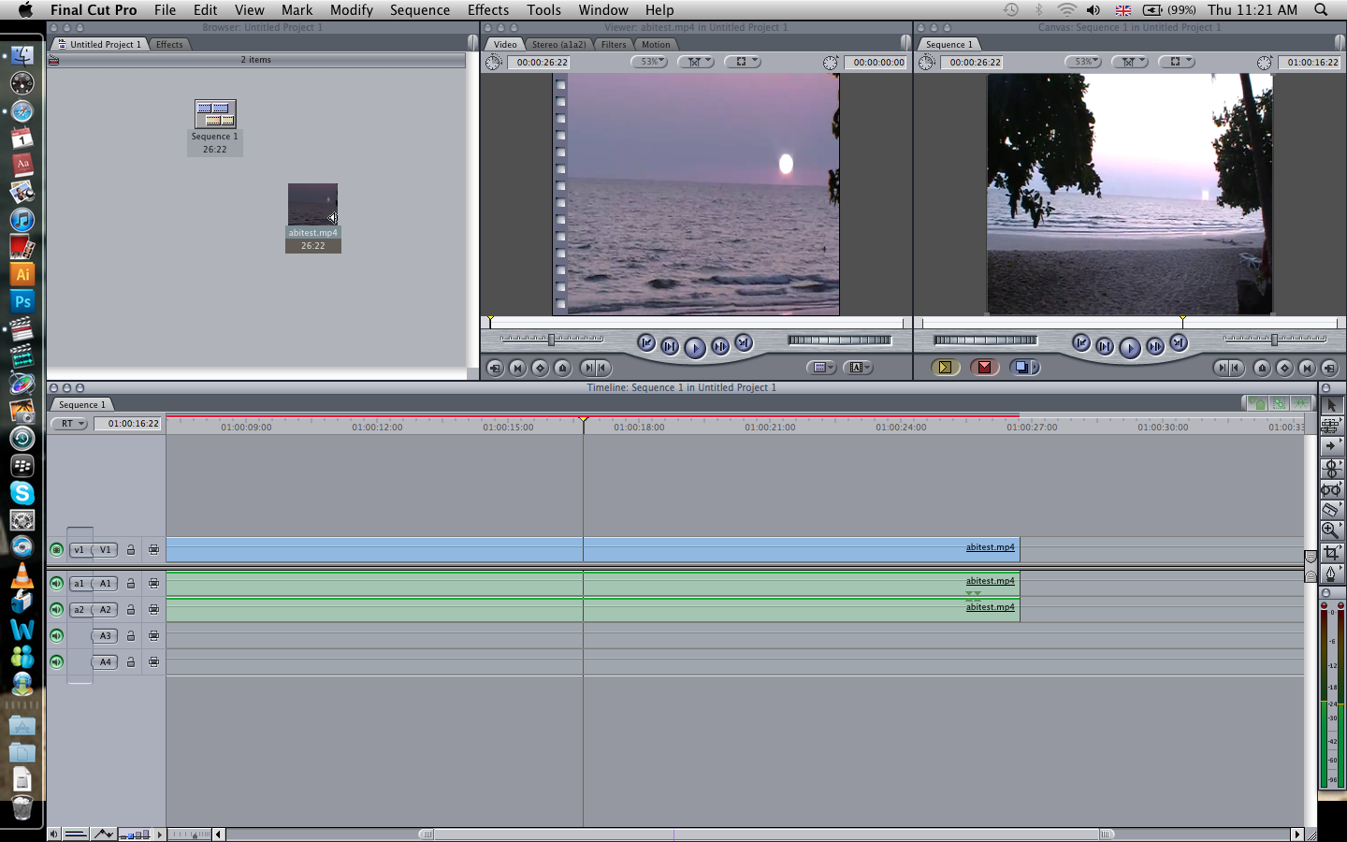
Task: Select the Pen tool
Action: (x=1331, y=573)
